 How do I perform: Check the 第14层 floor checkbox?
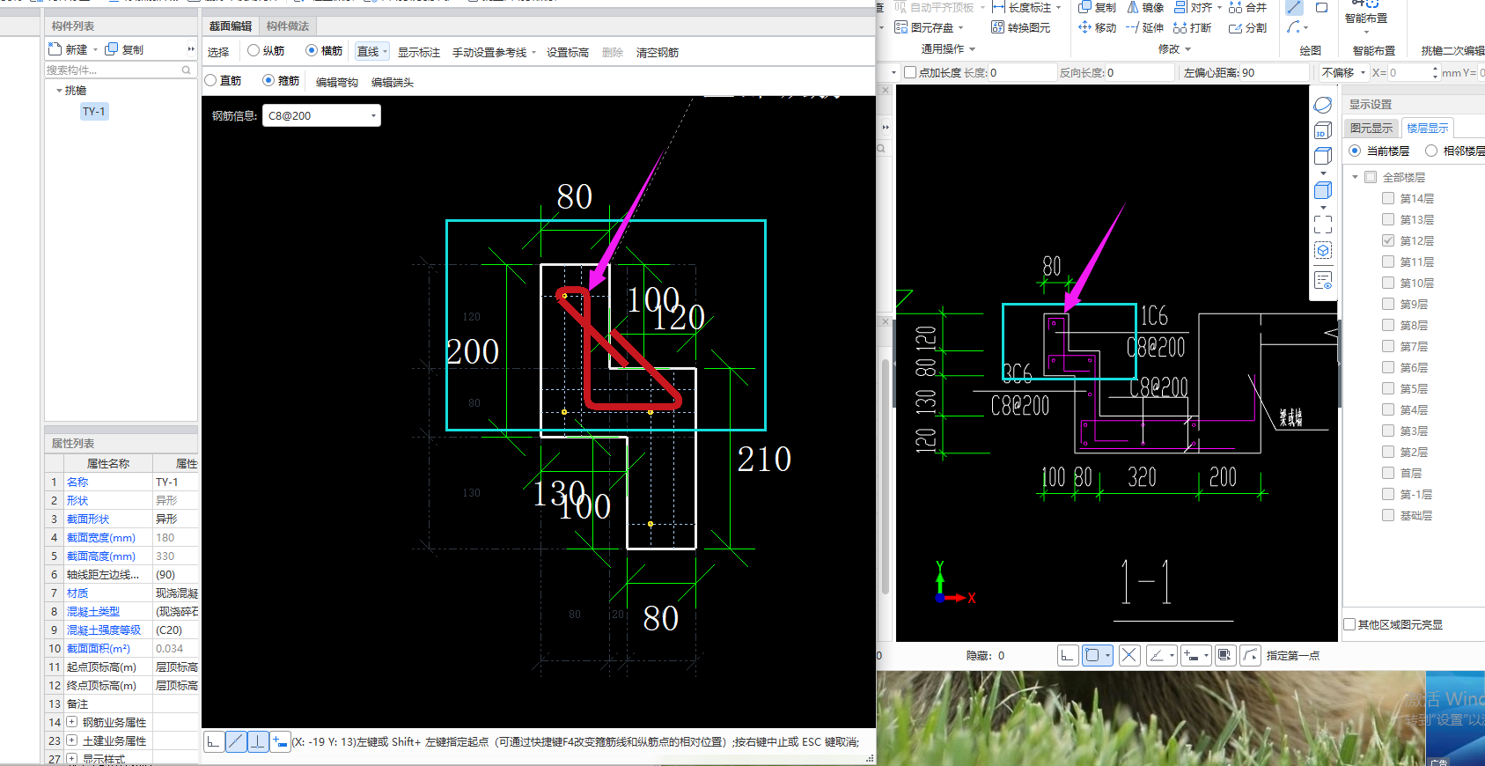click(x=1388, y=198)
